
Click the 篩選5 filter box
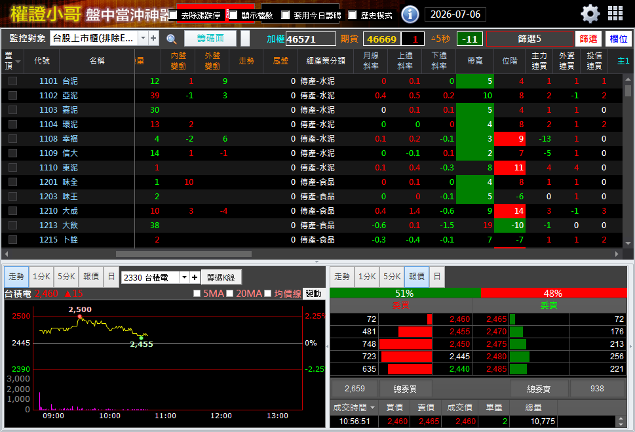[x=529, y=39]
